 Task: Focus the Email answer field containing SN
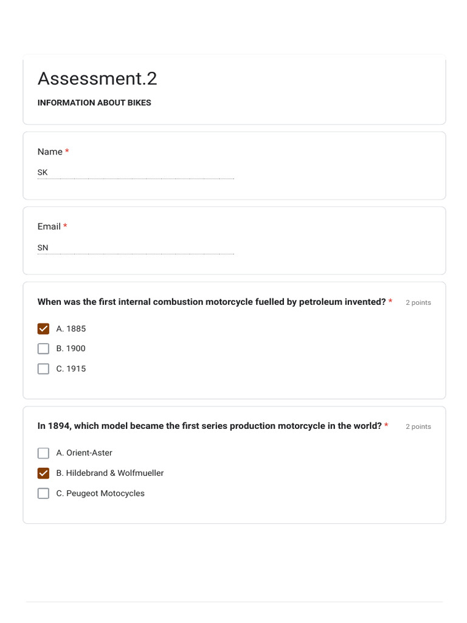click(135, 248)
